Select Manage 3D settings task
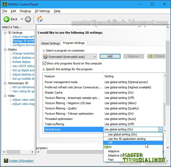This screenshot has height=167, width=171. coord(23,41)
